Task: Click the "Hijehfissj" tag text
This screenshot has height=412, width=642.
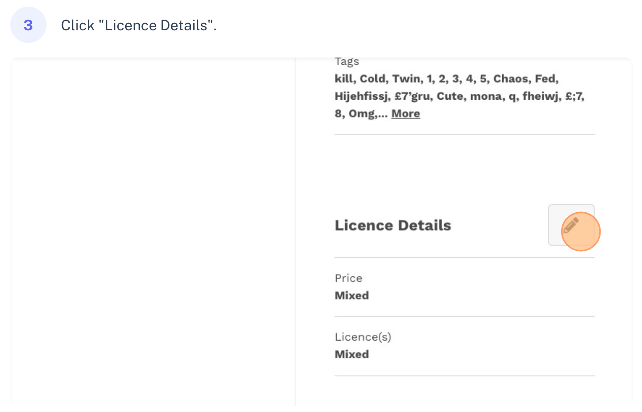Action: pos(361,96)
